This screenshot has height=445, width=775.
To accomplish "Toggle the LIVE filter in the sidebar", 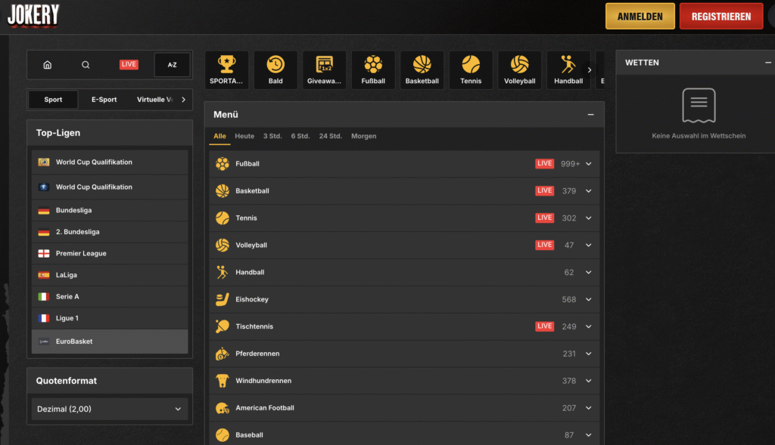I will coord(129,64).
